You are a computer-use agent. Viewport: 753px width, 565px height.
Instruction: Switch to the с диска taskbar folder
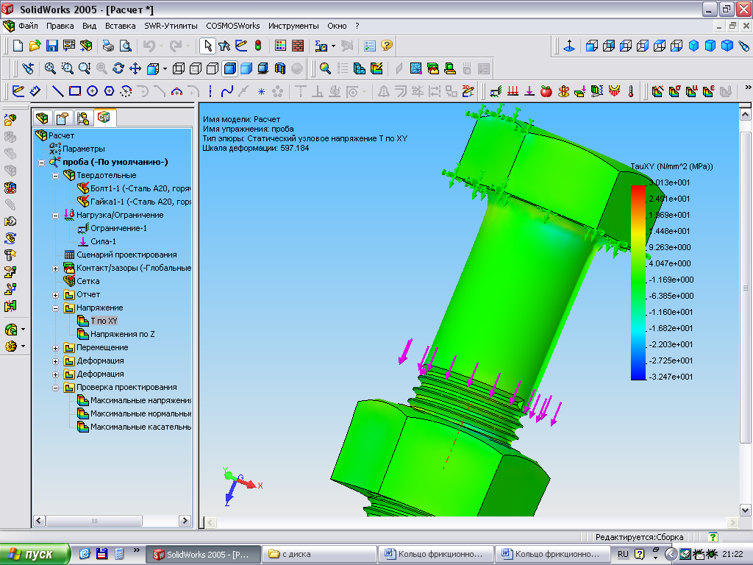tap(319, 555)
